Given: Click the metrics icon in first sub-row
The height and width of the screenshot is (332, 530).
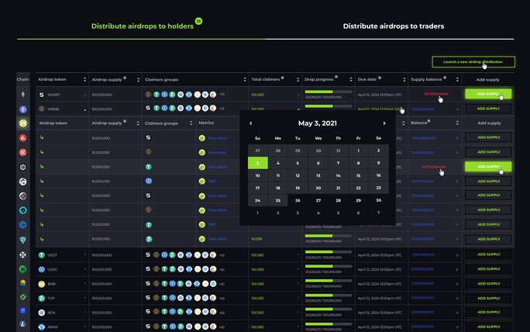Looking at the screenshot, I should [x=201, y=138].
